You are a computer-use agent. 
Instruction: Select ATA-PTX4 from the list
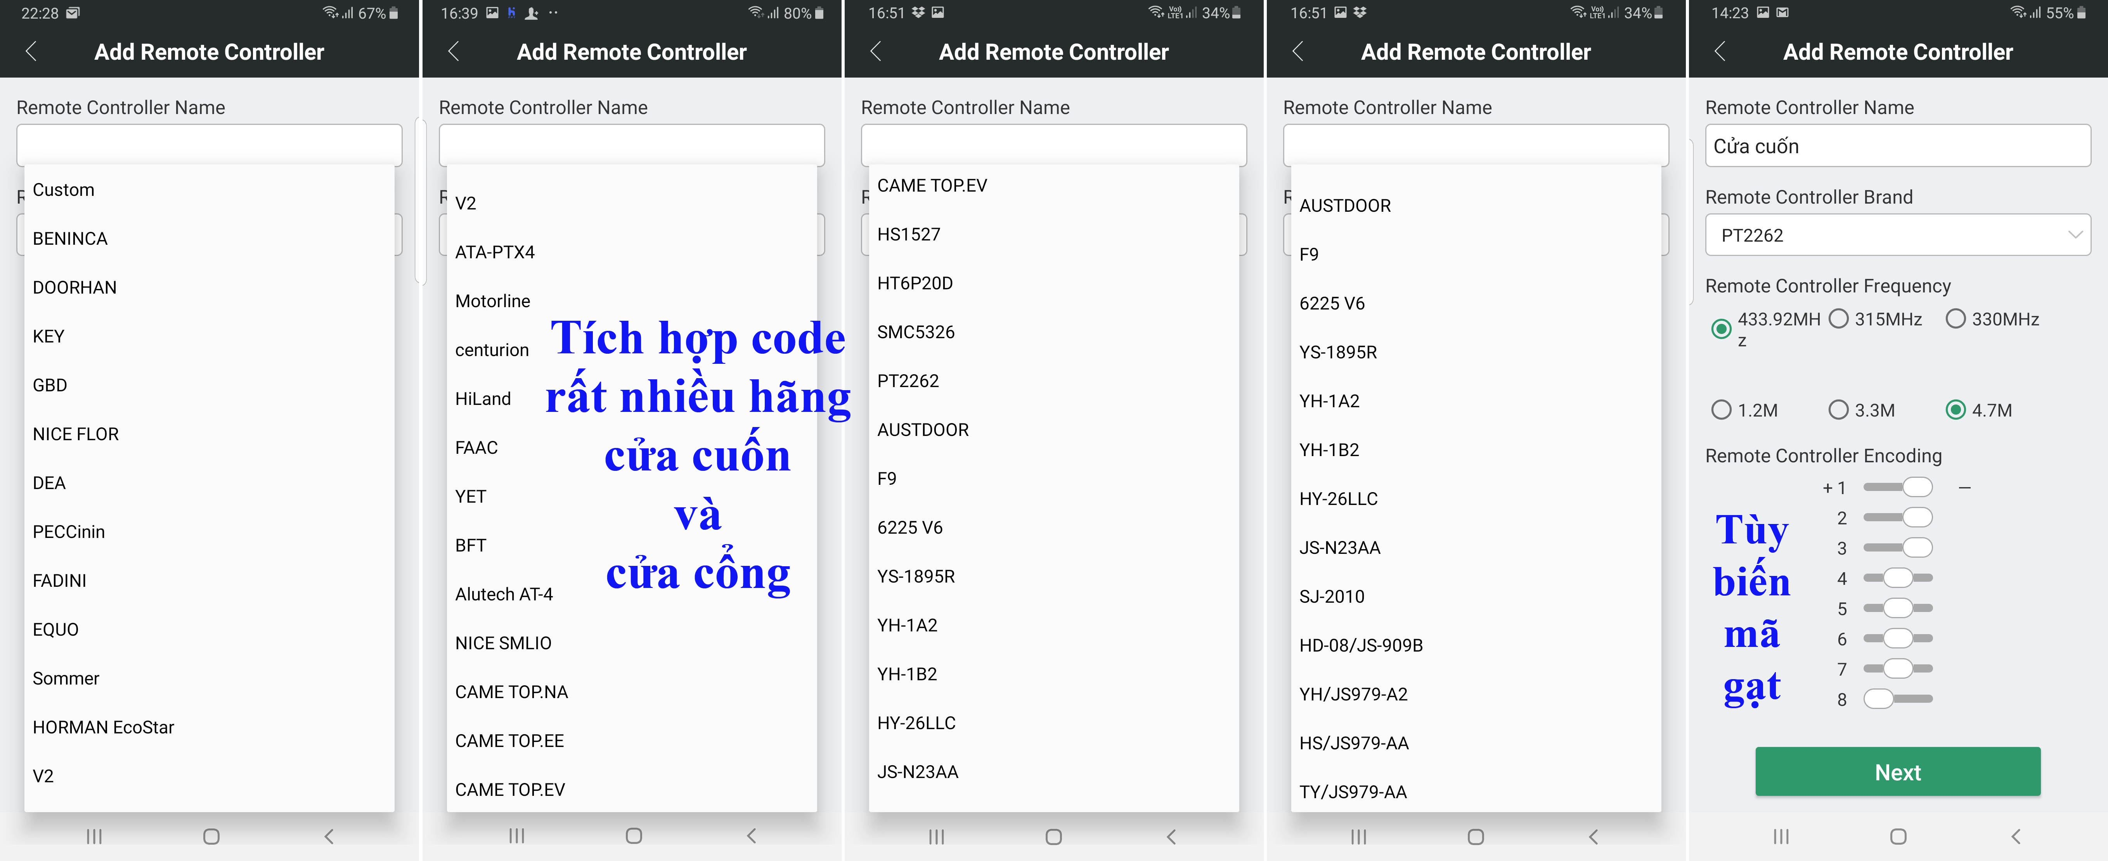[x=632, y=252]
